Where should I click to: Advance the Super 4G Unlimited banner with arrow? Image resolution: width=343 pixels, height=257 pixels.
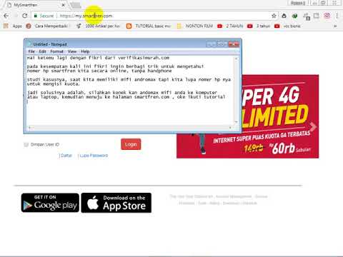point(313,127)
